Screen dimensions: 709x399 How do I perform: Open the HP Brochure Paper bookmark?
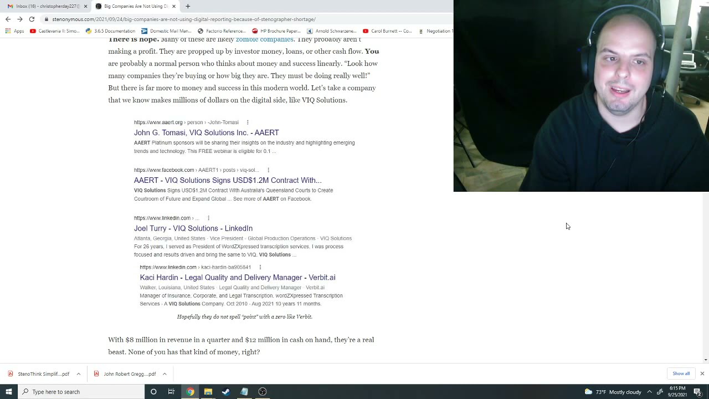[x=276, y=31]
